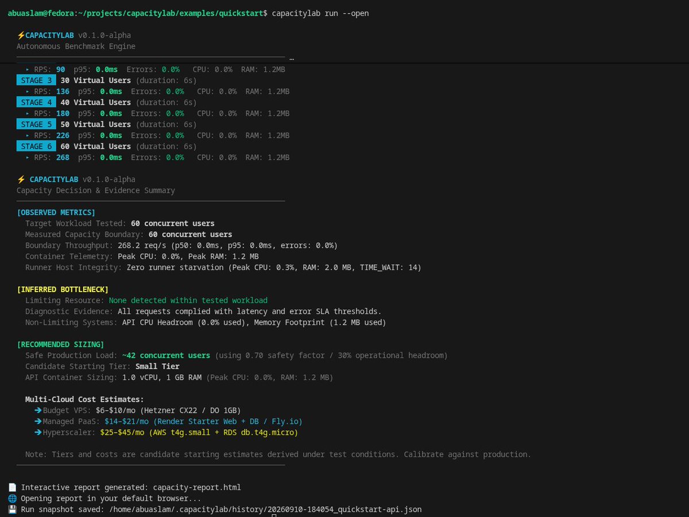Click the RPS value 268
The image size is (689, 517).
(x=63, y=157)
